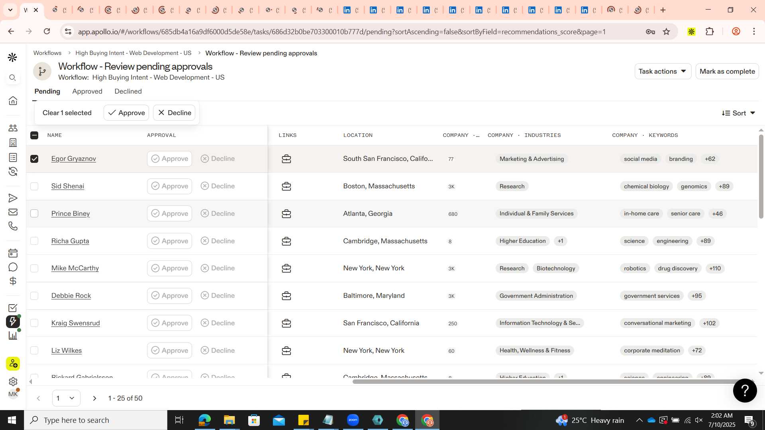Open People icon in sidebar
The height and width of the screenshot is (430, 765).
13,128
